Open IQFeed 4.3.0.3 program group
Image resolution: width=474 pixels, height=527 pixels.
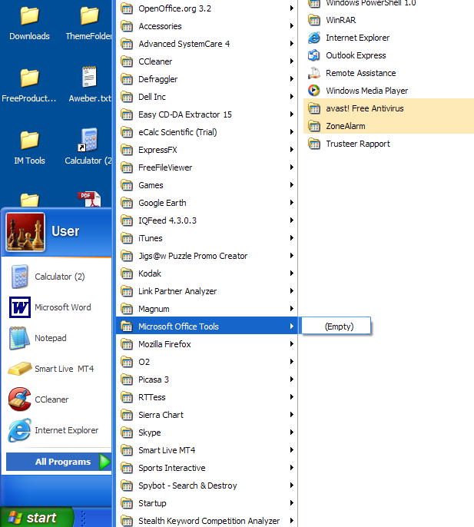(207, 220)
